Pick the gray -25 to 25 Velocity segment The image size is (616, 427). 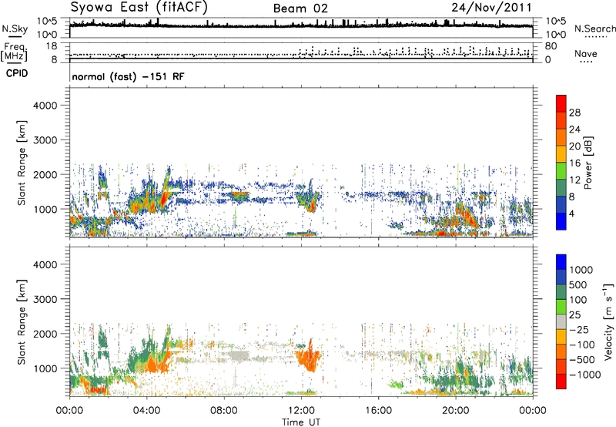click(561, 322)
